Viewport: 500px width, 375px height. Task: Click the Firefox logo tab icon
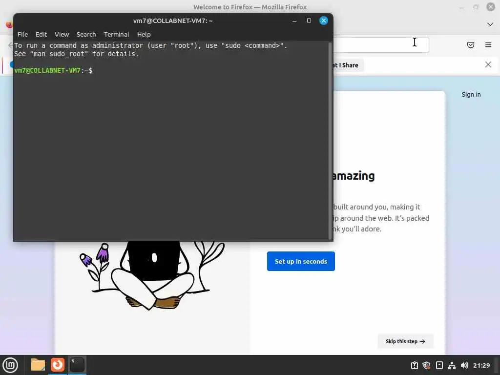[9, 24]
